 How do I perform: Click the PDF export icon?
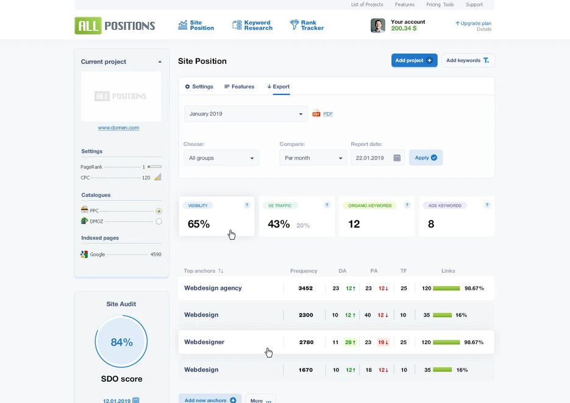(316, 114)
